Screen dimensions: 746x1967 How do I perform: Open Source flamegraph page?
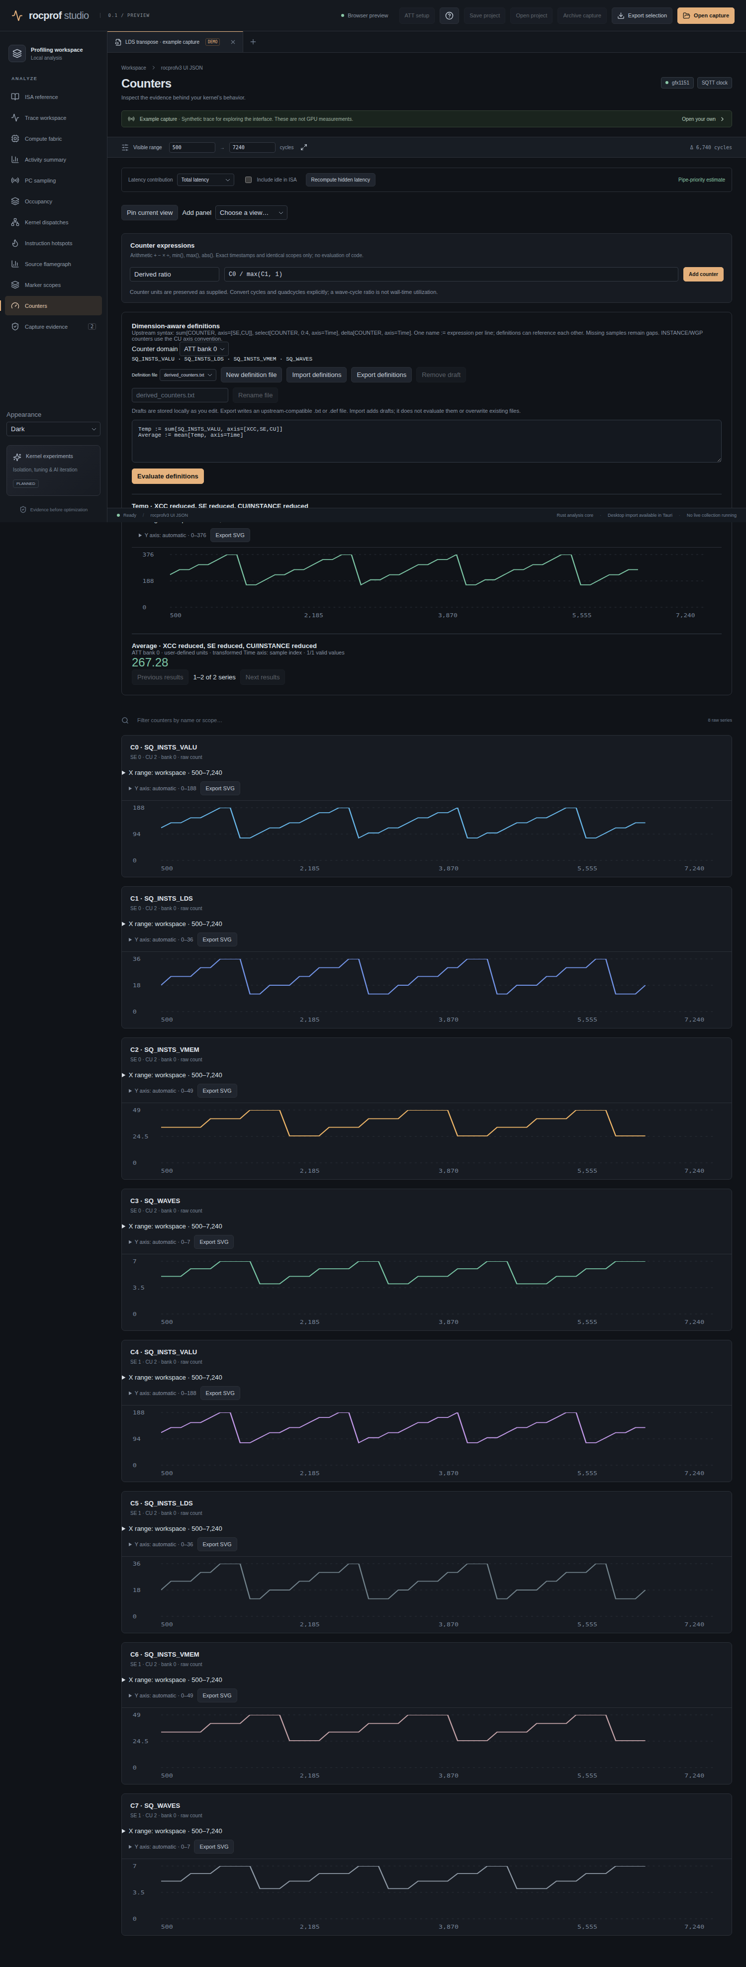pyautogui.click(x=53, y=264)
